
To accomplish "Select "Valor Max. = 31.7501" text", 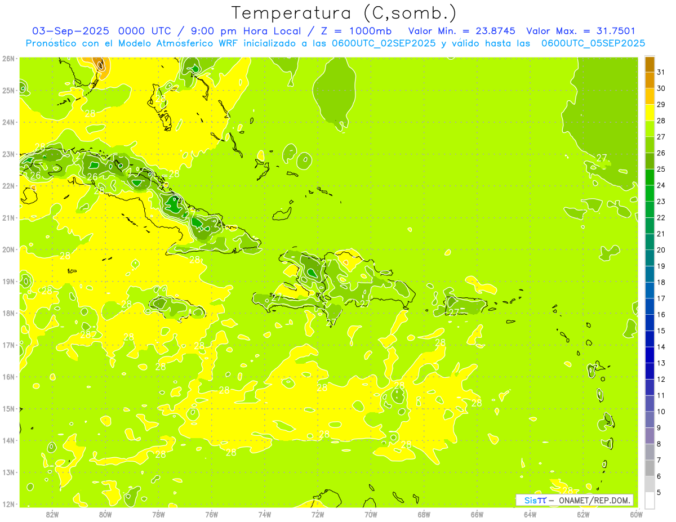I will 580,32.
